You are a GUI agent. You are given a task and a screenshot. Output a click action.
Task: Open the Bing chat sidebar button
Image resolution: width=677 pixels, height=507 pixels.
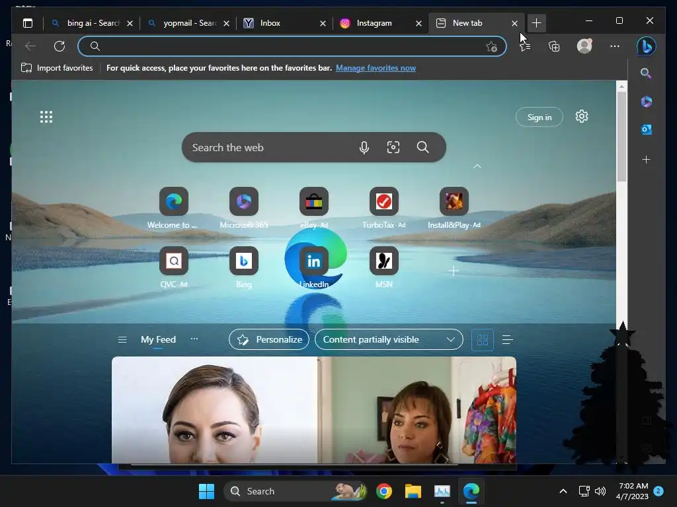(x=647, y=46)
